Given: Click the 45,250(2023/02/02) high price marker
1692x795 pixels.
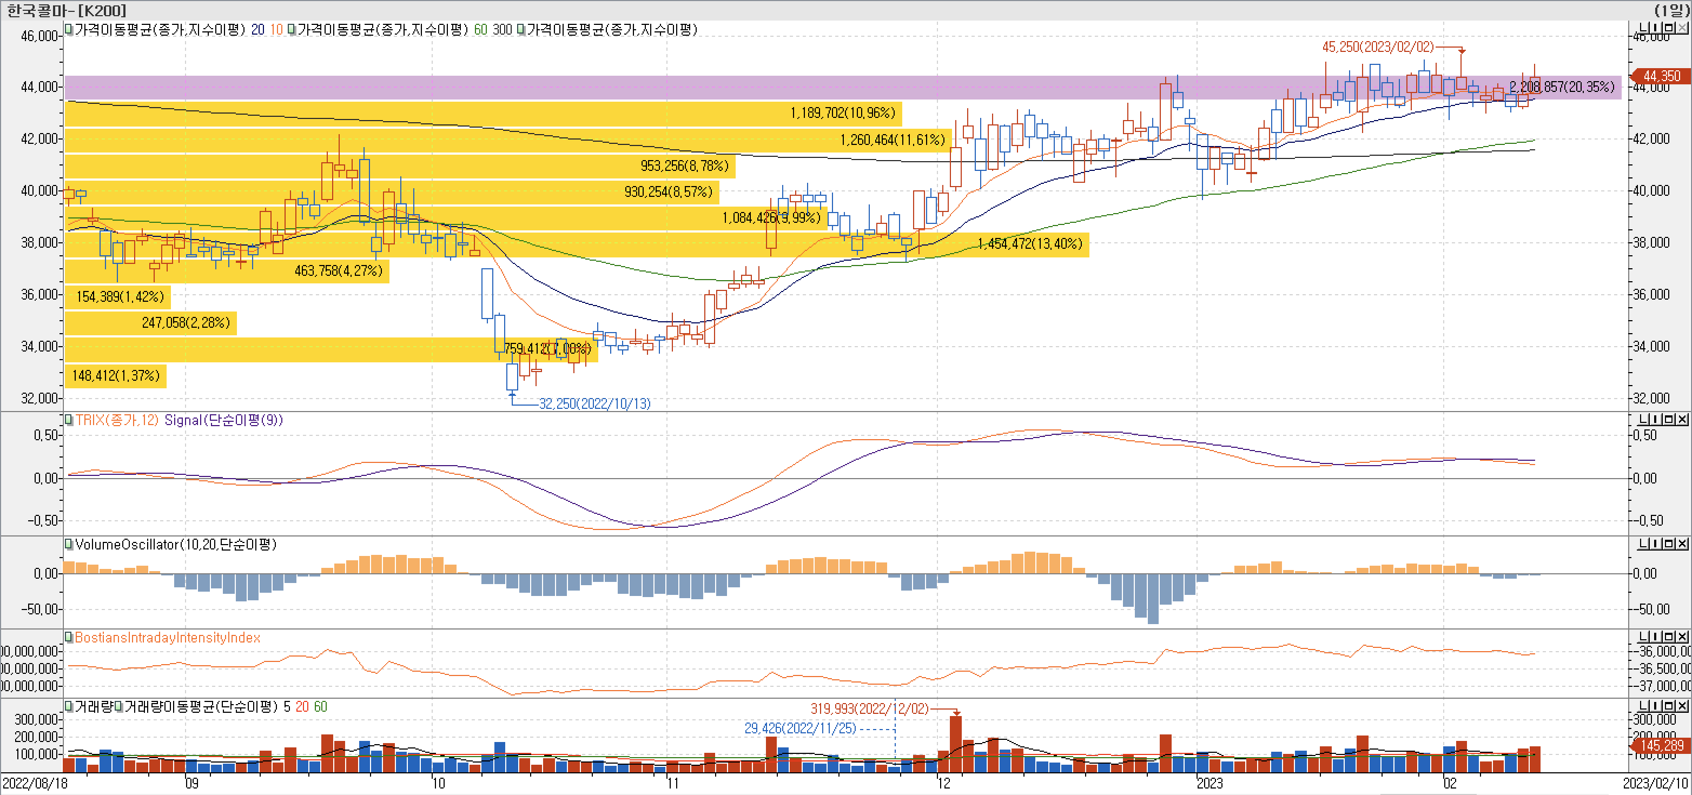Looking at the screenshot, I should (1377, 47).
